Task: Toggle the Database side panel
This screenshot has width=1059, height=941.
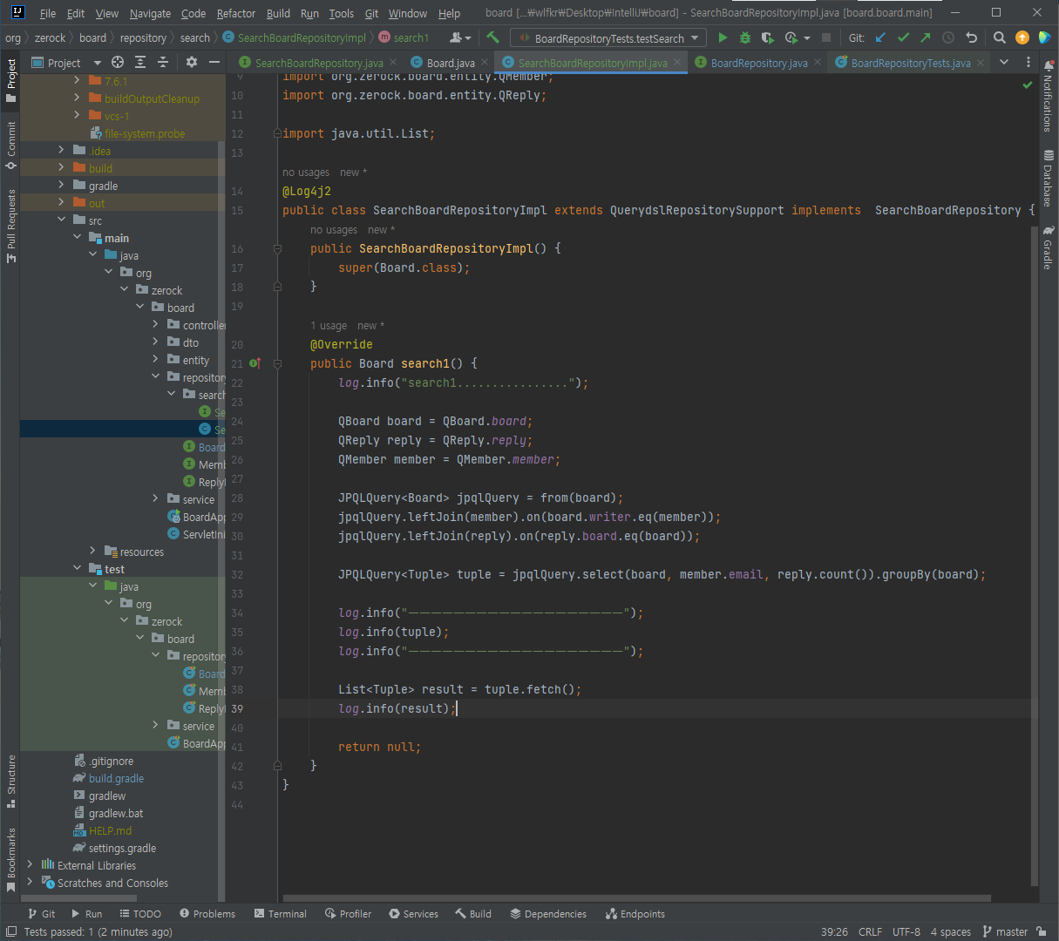Action: [x=1048, y=179]
